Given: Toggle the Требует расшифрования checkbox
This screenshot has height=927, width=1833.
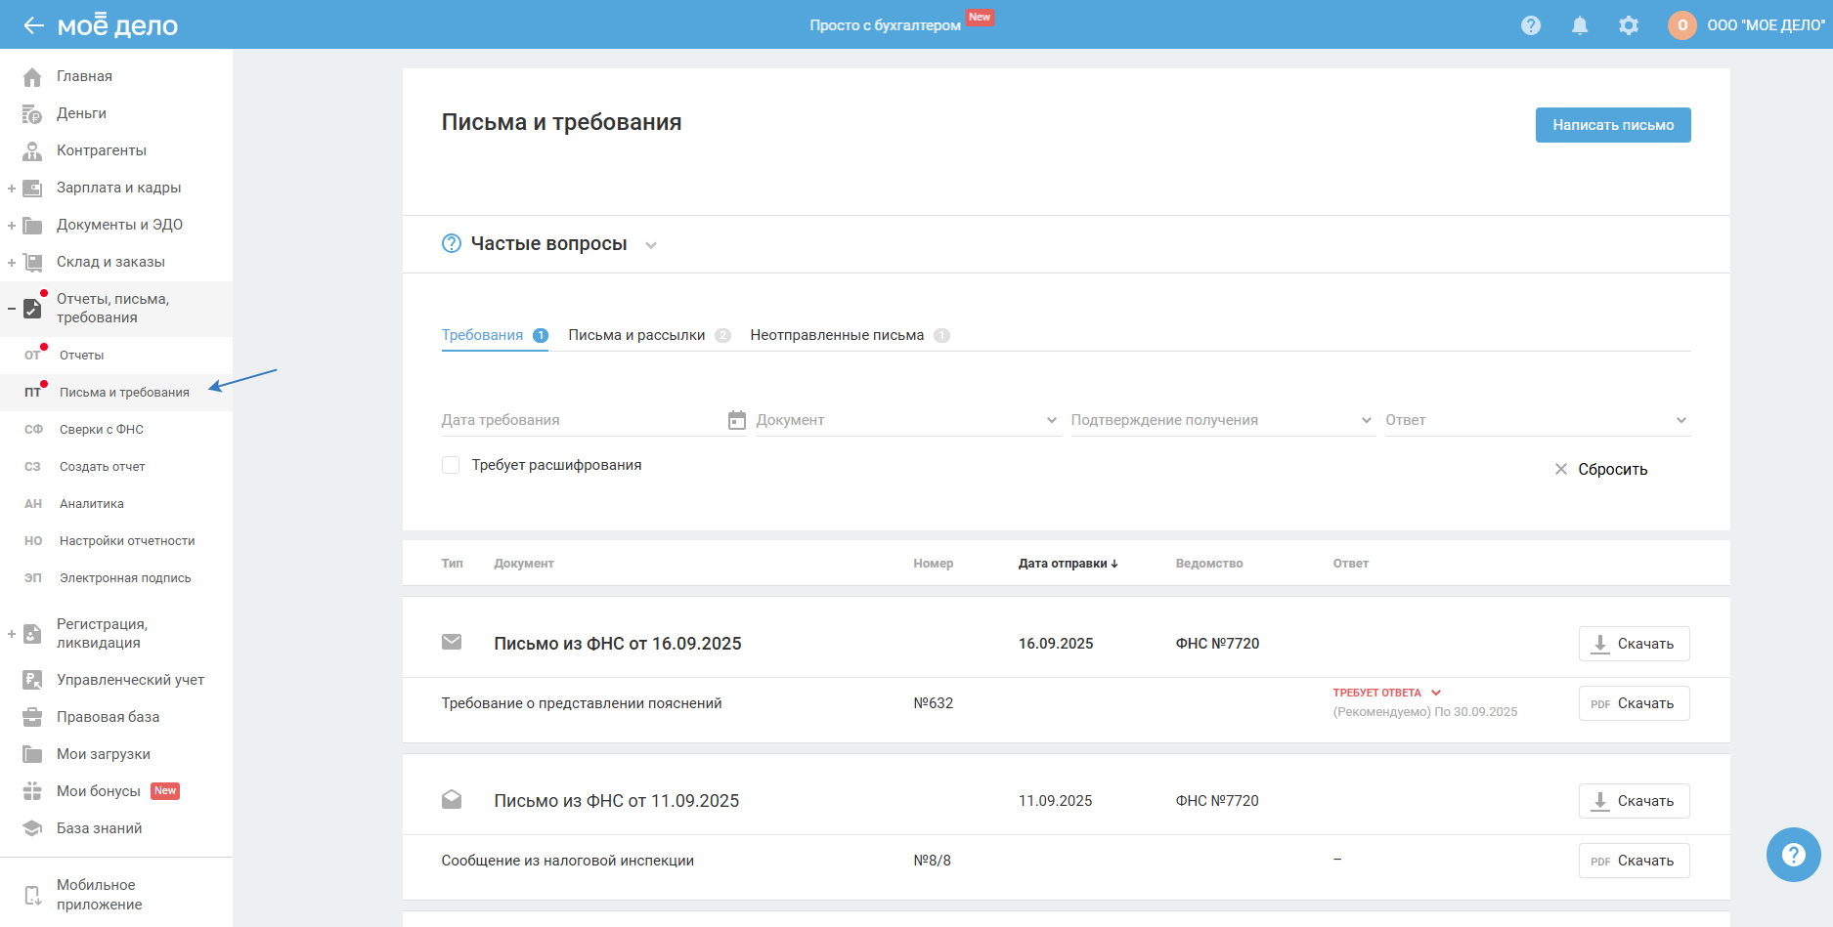Looking at the screenshot, I should point(451,465).
